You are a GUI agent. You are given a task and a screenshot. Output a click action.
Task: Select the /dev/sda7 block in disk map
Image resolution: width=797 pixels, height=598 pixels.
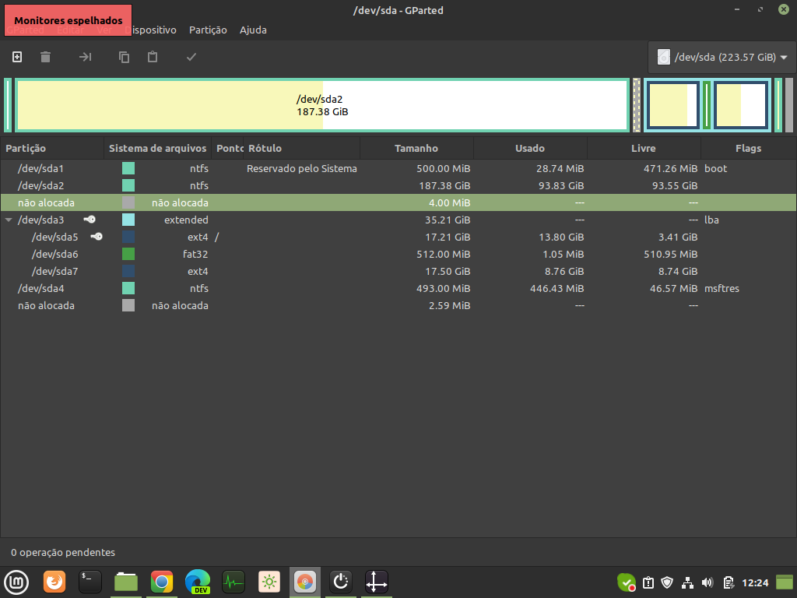click(741, 105)
